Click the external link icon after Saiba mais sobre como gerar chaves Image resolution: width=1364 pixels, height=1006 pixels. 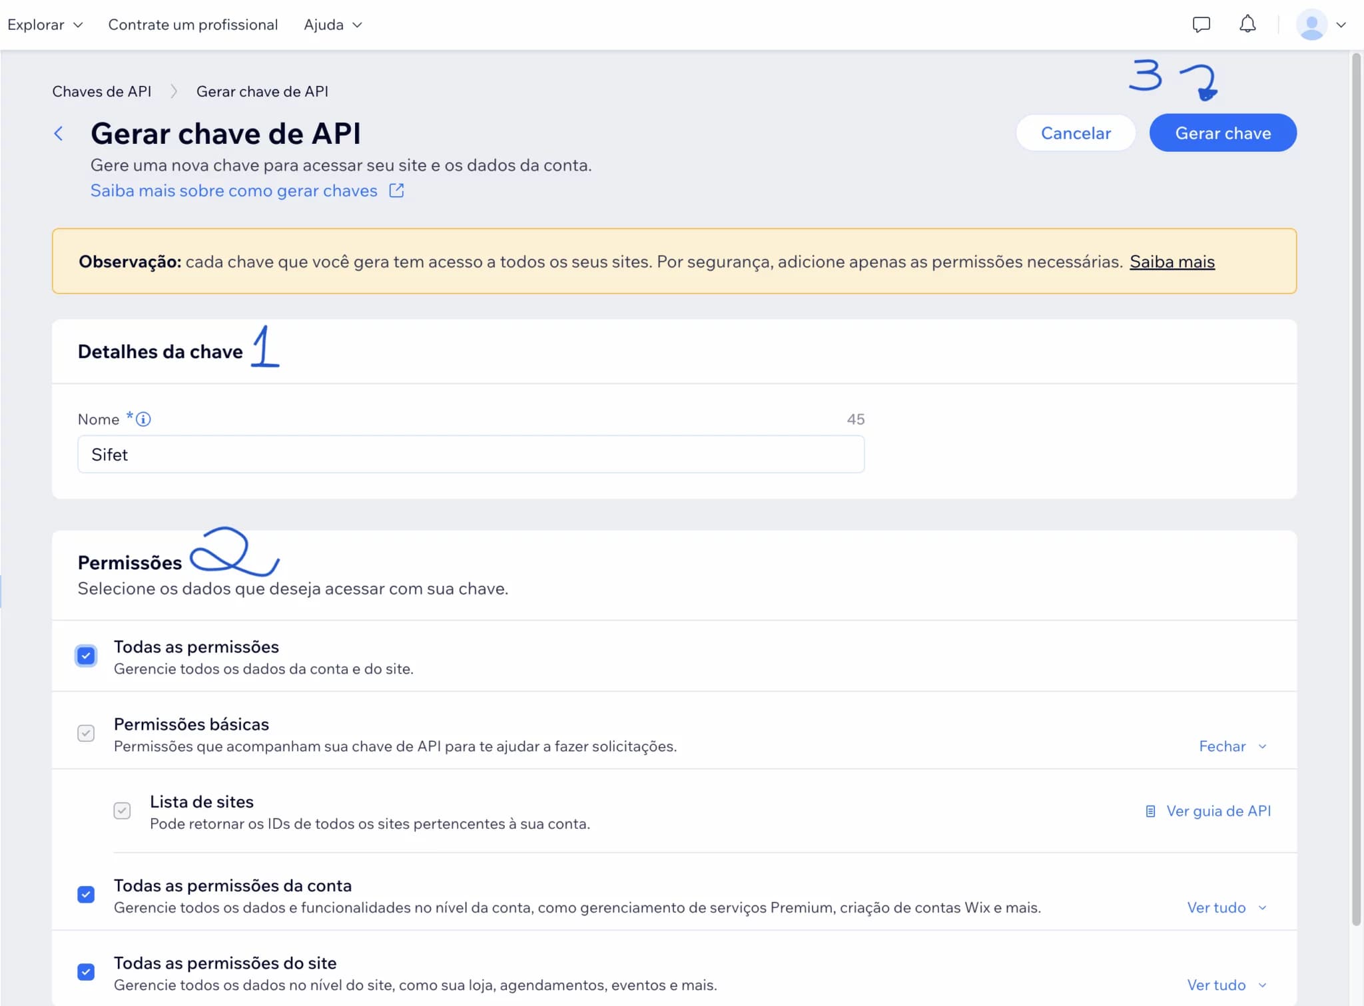(x=396, y=190)
